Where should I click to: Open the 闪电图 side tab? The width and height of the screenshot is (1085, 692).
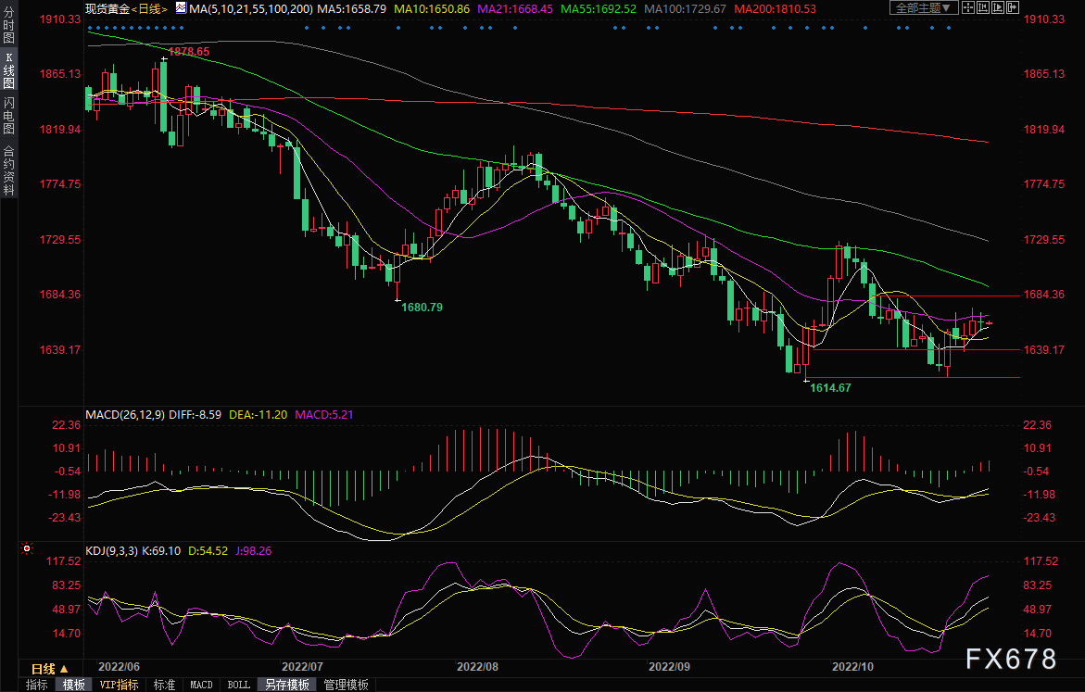point(8,116)
